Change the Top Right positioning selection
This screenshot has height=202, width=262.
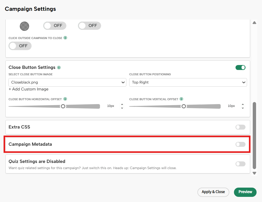(188, 82)
